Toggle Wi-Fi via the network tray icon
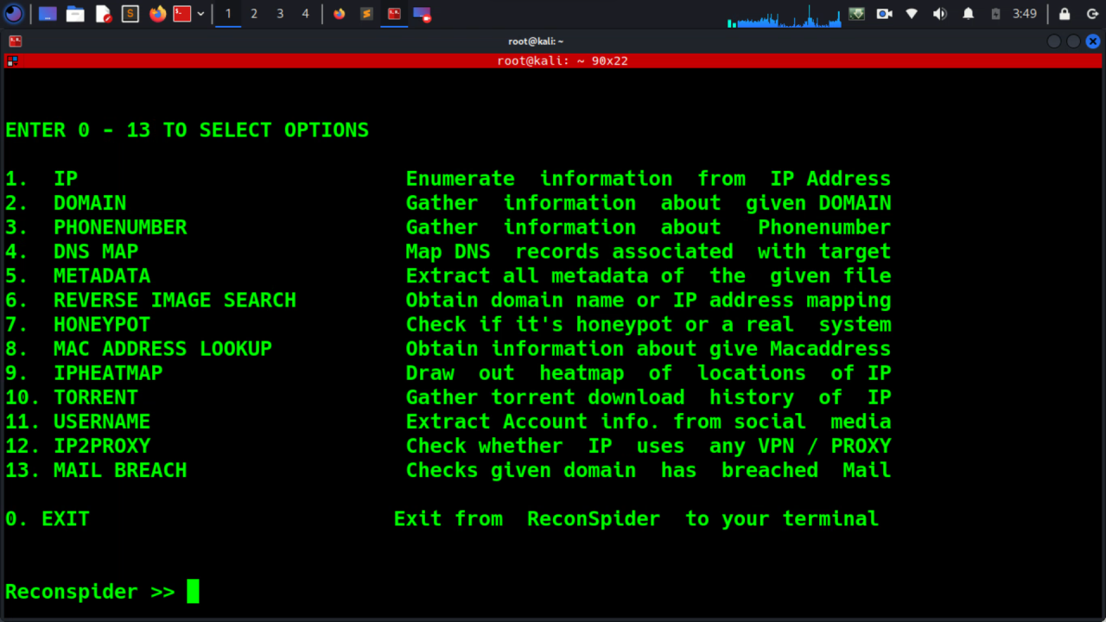 [912, 13]
